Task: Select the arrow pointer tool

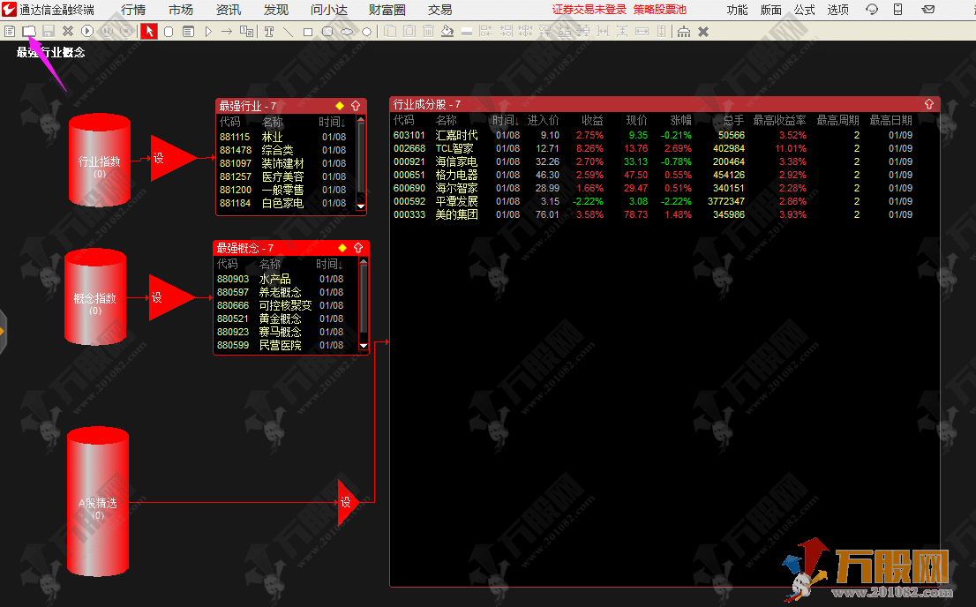Action: [149, 31]
